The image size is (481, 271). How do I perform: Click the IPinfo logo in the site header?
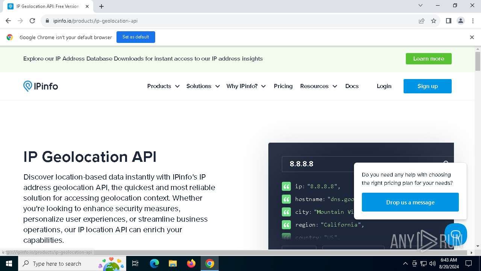click(x=41, y=86)
